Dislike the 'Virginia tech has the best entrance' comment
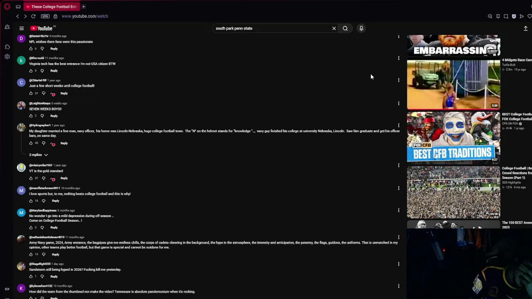This screenshot has height=299, width=532. coord(42,71)
